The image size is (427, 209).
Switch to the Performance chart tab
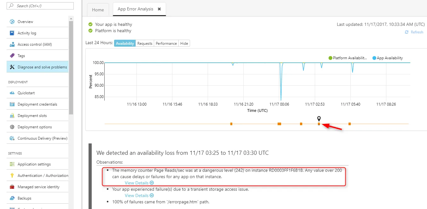[x=166, y=44]
